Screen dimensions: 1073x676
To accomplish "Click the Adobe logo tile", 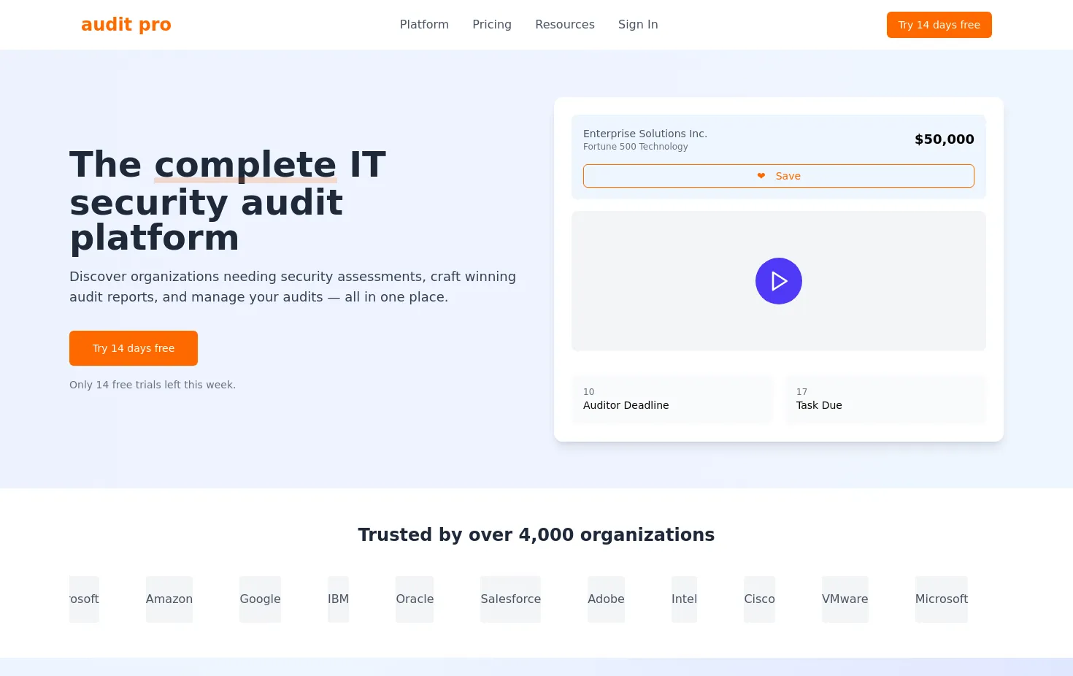I will point(606,599).
